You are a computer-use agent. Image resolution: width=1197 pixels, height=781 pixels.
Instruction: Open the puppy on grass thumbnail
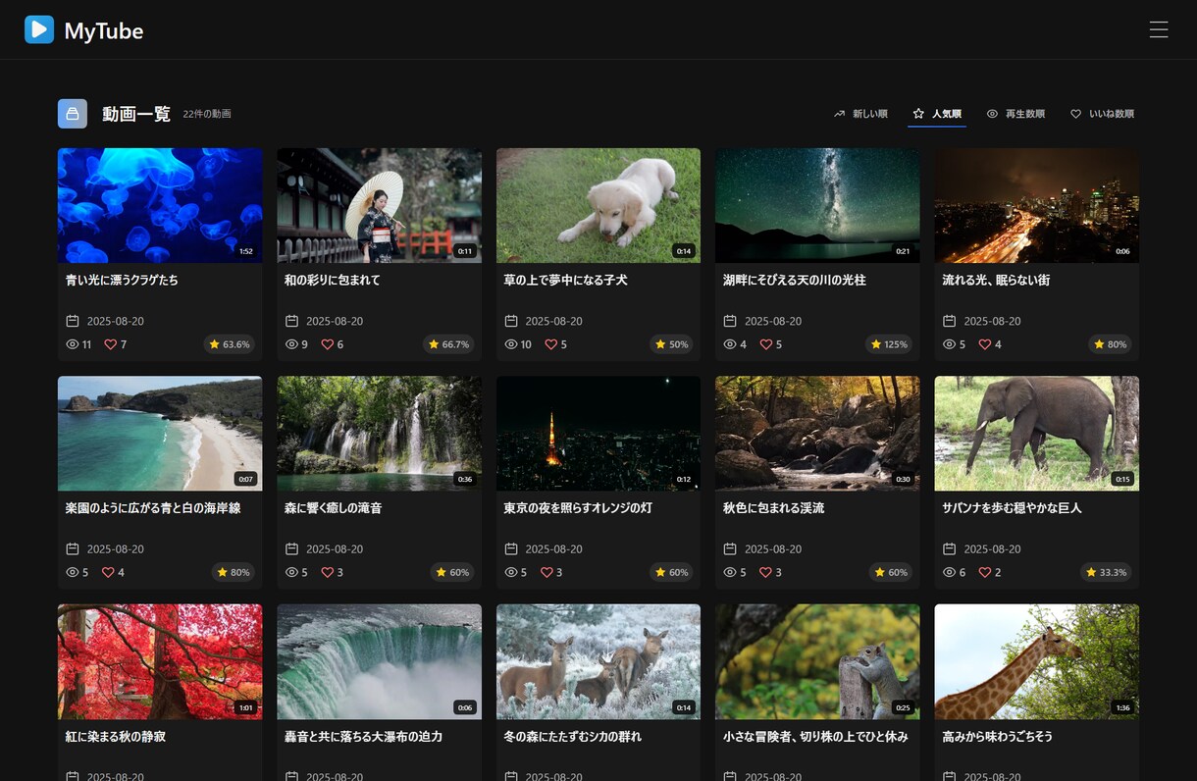pyautogui.click(x=598, y=205)
